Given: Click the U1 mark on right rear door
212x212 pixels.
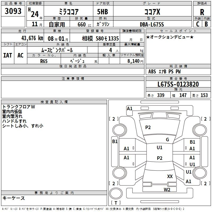Looking at the screenshot, I should [x=192, y=164].
